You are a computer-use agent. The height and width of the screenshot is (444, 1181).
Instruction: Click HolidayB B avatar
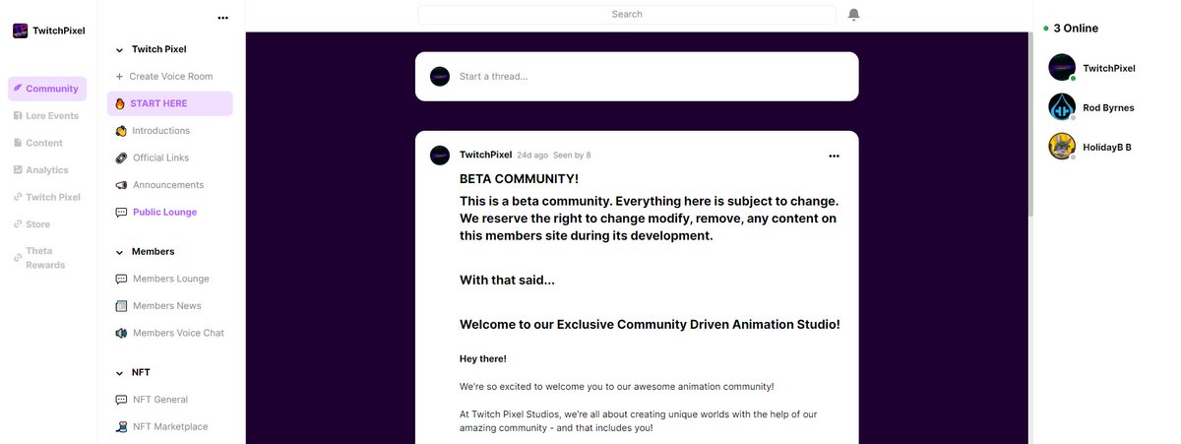coord(1062,146)
